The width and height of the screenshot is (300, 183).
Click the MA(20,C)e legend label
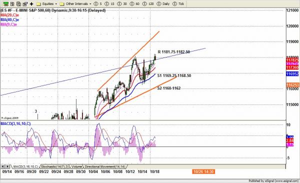pyautogui.click(x=9, y=15)
